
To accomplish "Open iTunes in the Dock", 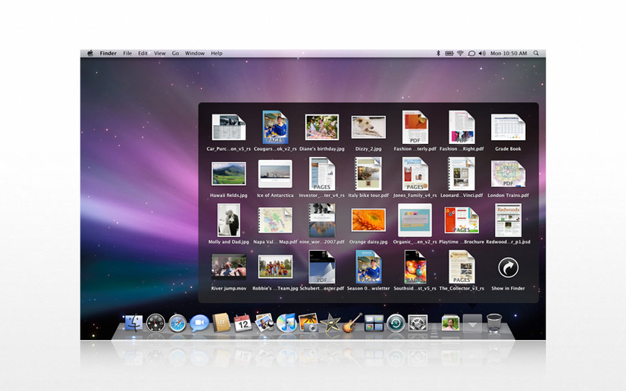I will click(286, 323).
